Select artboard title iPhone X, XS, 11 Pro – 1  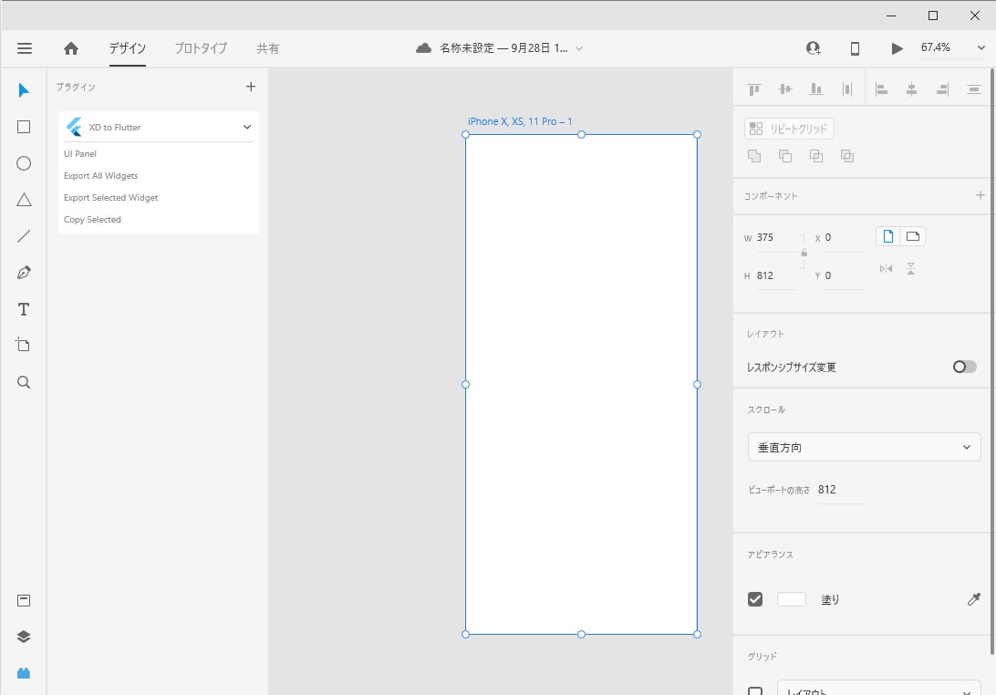[x=520, y=121]
